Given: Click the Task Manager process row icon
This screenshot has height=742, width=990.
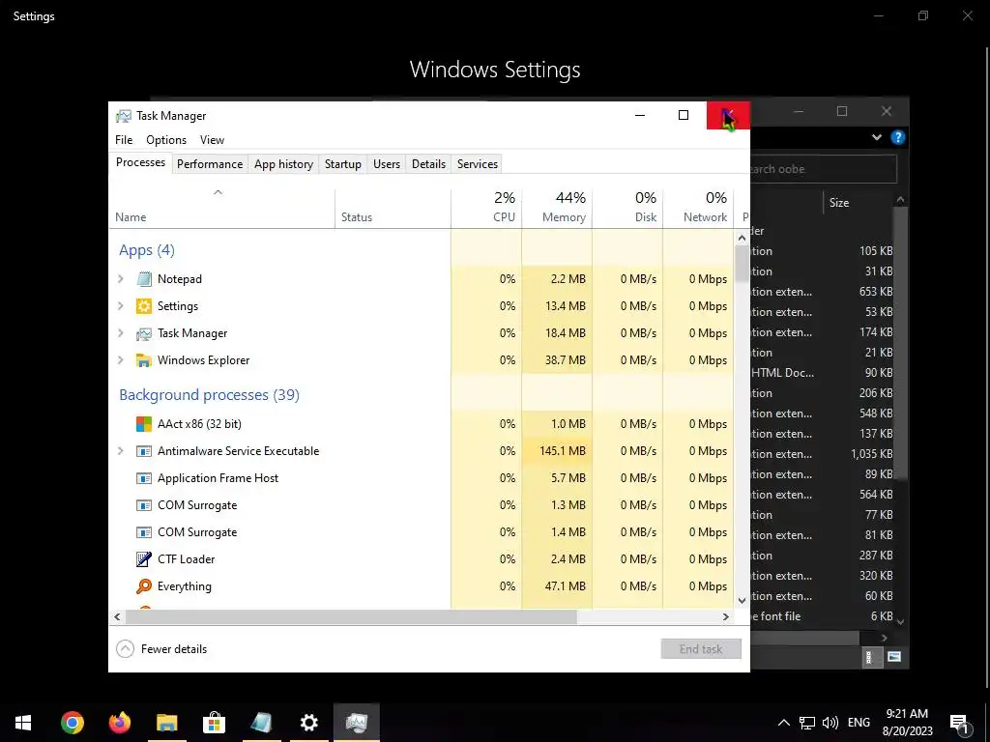Looking at the screenshot, I should (x=144, y=333).
